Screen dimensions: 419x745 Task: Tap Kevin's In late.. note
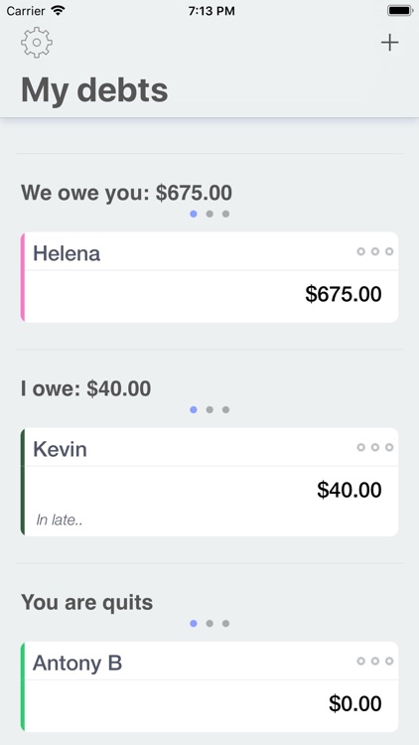pos(60,521)
